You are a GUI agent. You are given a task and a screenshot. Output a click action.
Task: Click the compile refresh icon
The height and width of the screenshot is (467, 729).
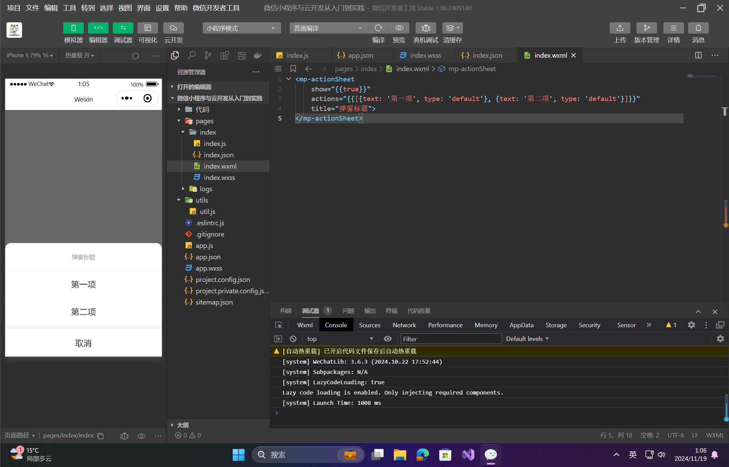coord(378,28)
